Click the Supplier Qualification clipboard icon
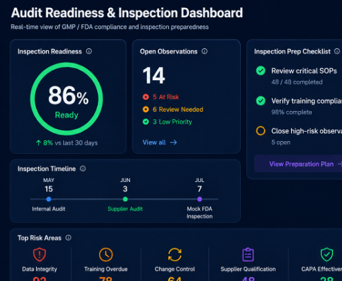The width and height of the screenshot is (342, 281). (x=248, y=254)
